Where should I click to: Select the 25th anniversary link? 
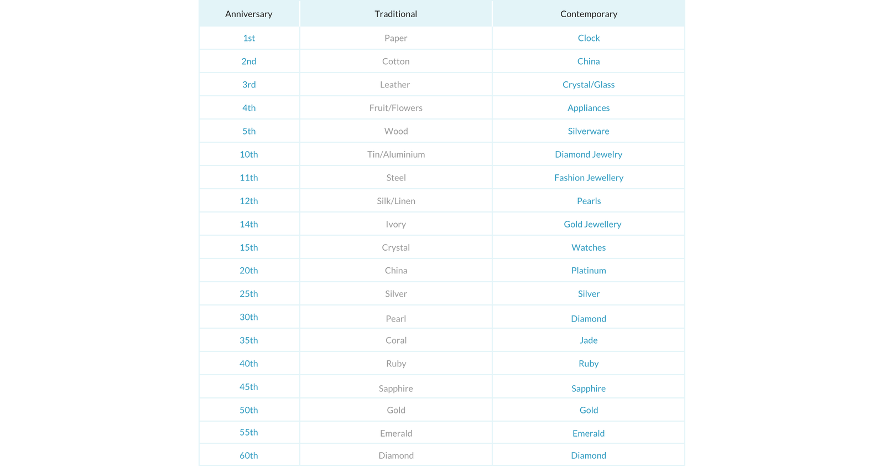[x=249, y=294]
